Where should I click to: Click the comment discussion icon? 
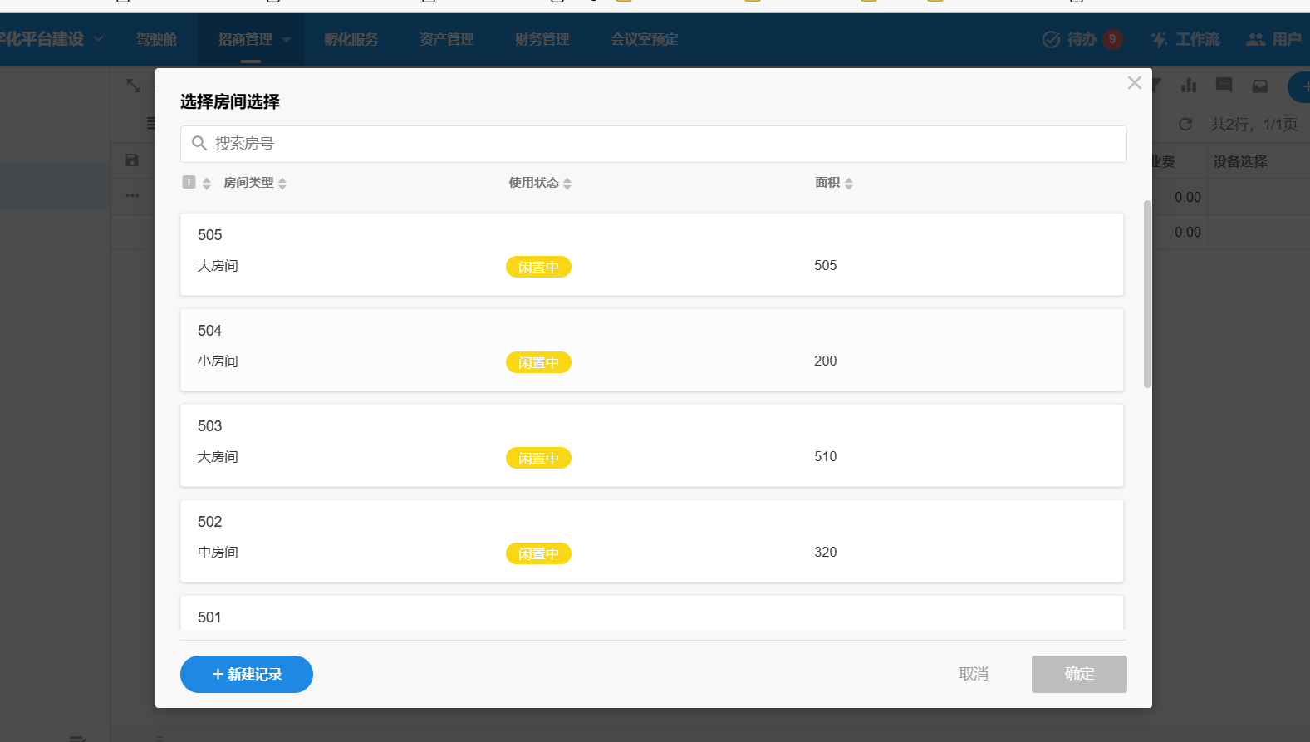(1224, 85)
